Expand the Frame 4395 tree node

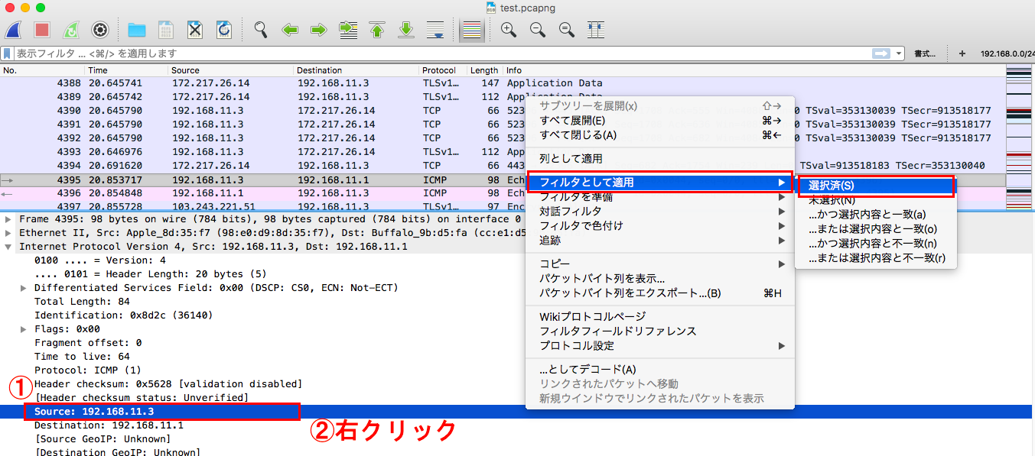click(8, 219)
